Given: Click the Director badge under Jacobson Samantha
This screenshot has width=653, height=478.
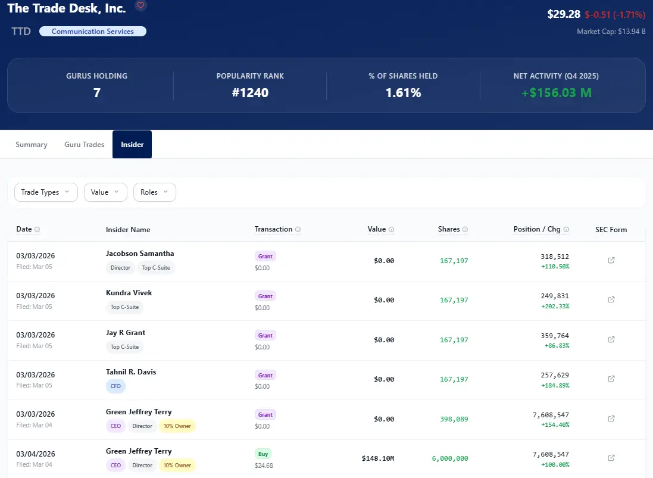Looking at the screenshot, I should 120,268.
